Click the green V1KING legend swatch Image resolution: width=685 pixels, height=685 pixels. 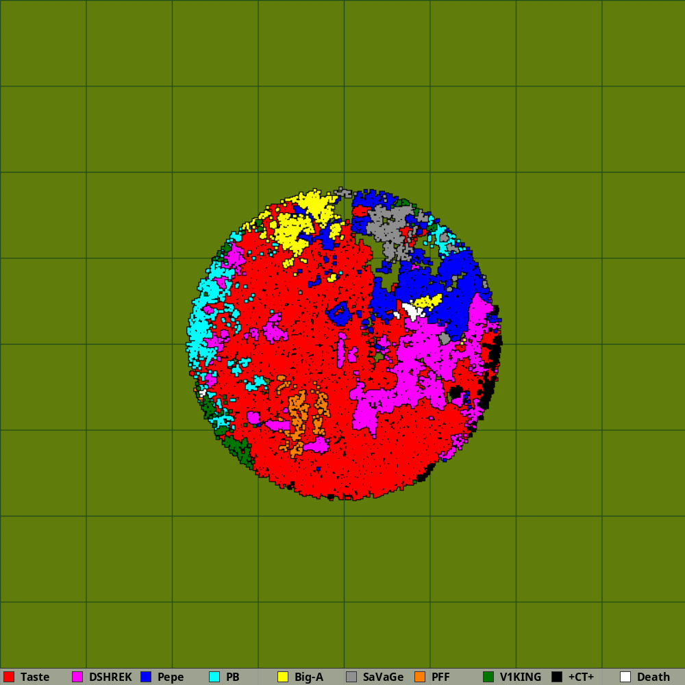[488, 677]
